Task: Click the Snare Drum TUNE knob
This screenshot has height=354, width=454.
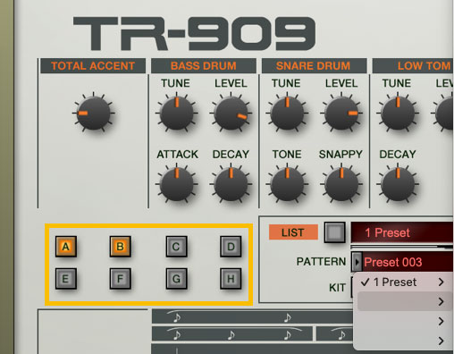Action: click(287, 113)
